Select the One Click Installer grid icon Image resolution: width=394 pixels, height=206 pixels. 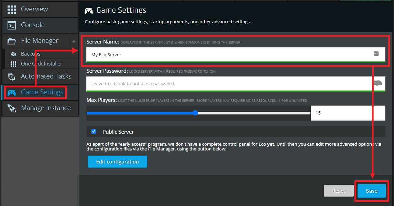[13, 63]
